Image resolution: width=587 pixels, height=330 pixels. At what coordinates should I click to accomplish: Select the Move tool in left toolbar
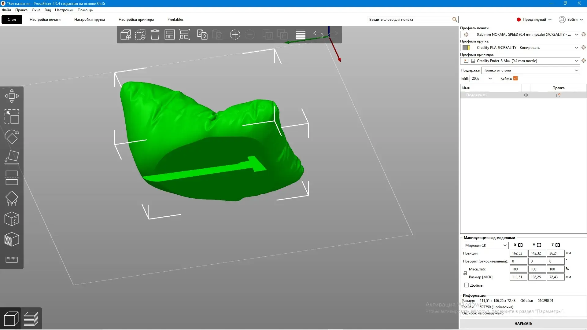tap(12, 96)
